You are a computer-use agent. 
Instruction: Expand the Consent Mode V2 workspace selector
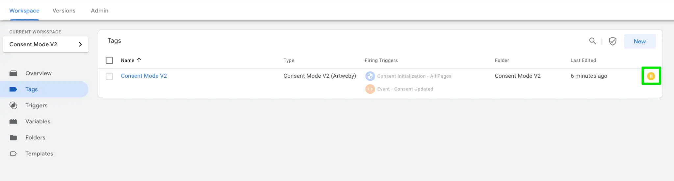click(45, 44)
